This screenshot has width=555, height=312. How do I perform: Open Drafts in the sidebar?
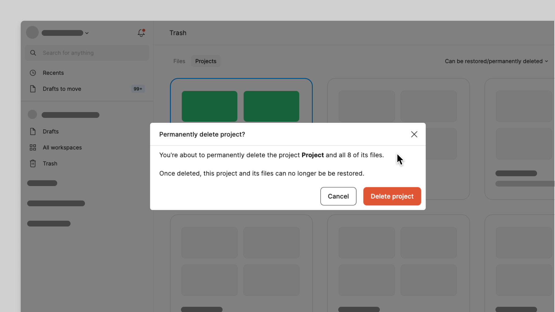(x=87, y=131)
